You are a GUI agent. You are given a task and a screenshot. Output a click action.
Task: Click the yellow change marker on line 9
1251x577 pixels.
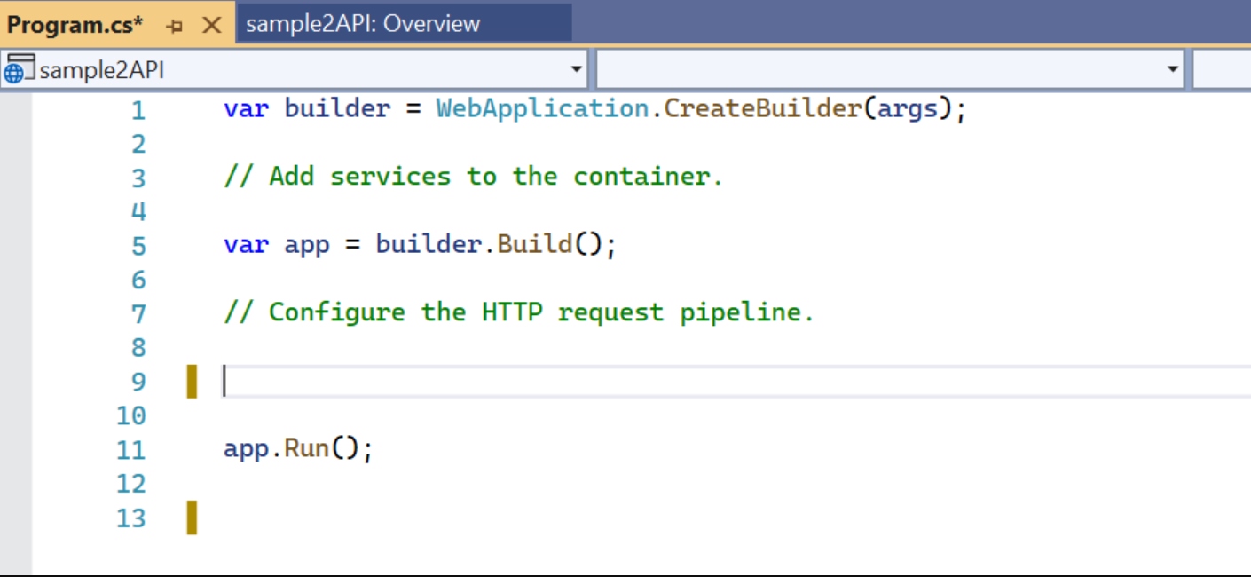(x=192, y=382)
